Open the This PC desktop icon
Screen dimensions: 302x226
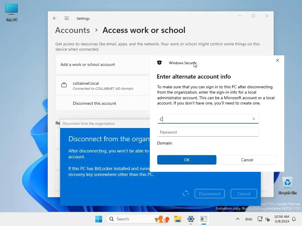pyautogui.click(x=12, y=12)
